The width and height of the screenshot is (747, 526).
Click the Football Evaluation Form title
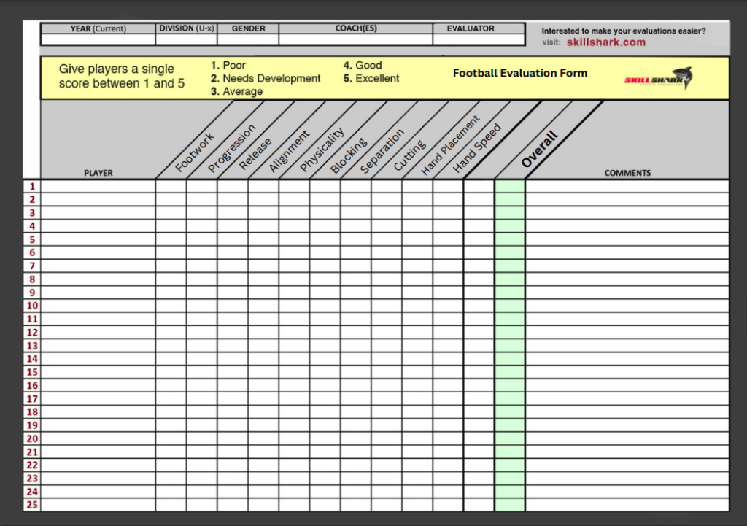(x=519, y=73)
